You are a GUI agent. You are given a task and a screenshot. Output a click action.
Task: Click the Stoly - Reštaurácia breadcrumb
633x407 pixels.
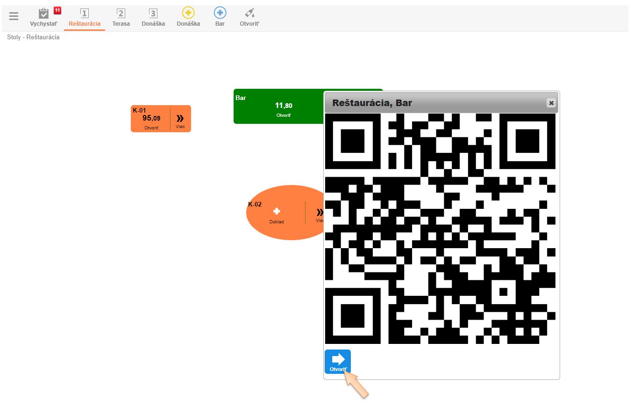[33, 37]
